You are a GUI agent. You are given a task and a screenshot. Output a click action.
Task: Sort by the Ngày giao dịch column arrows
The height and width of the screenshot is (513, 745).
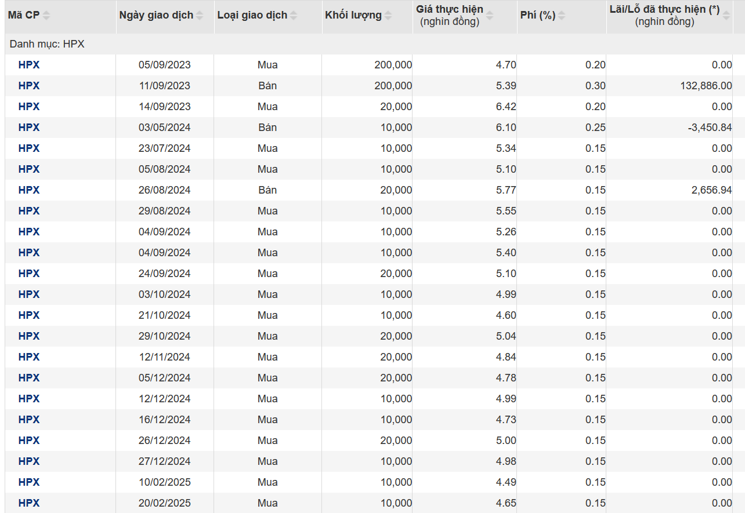200,16
